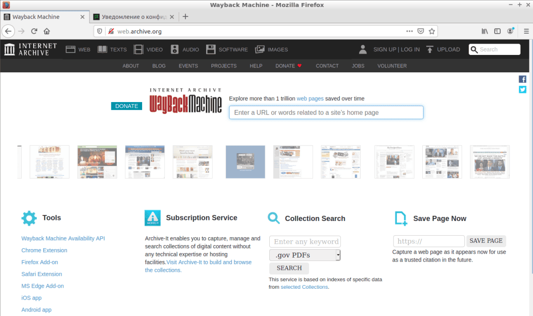
Task: Bookmark this page with star icon
Action: click(432, 31)
